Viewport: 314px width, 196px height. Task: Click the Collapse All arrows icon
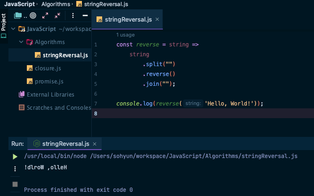[57, 15]
